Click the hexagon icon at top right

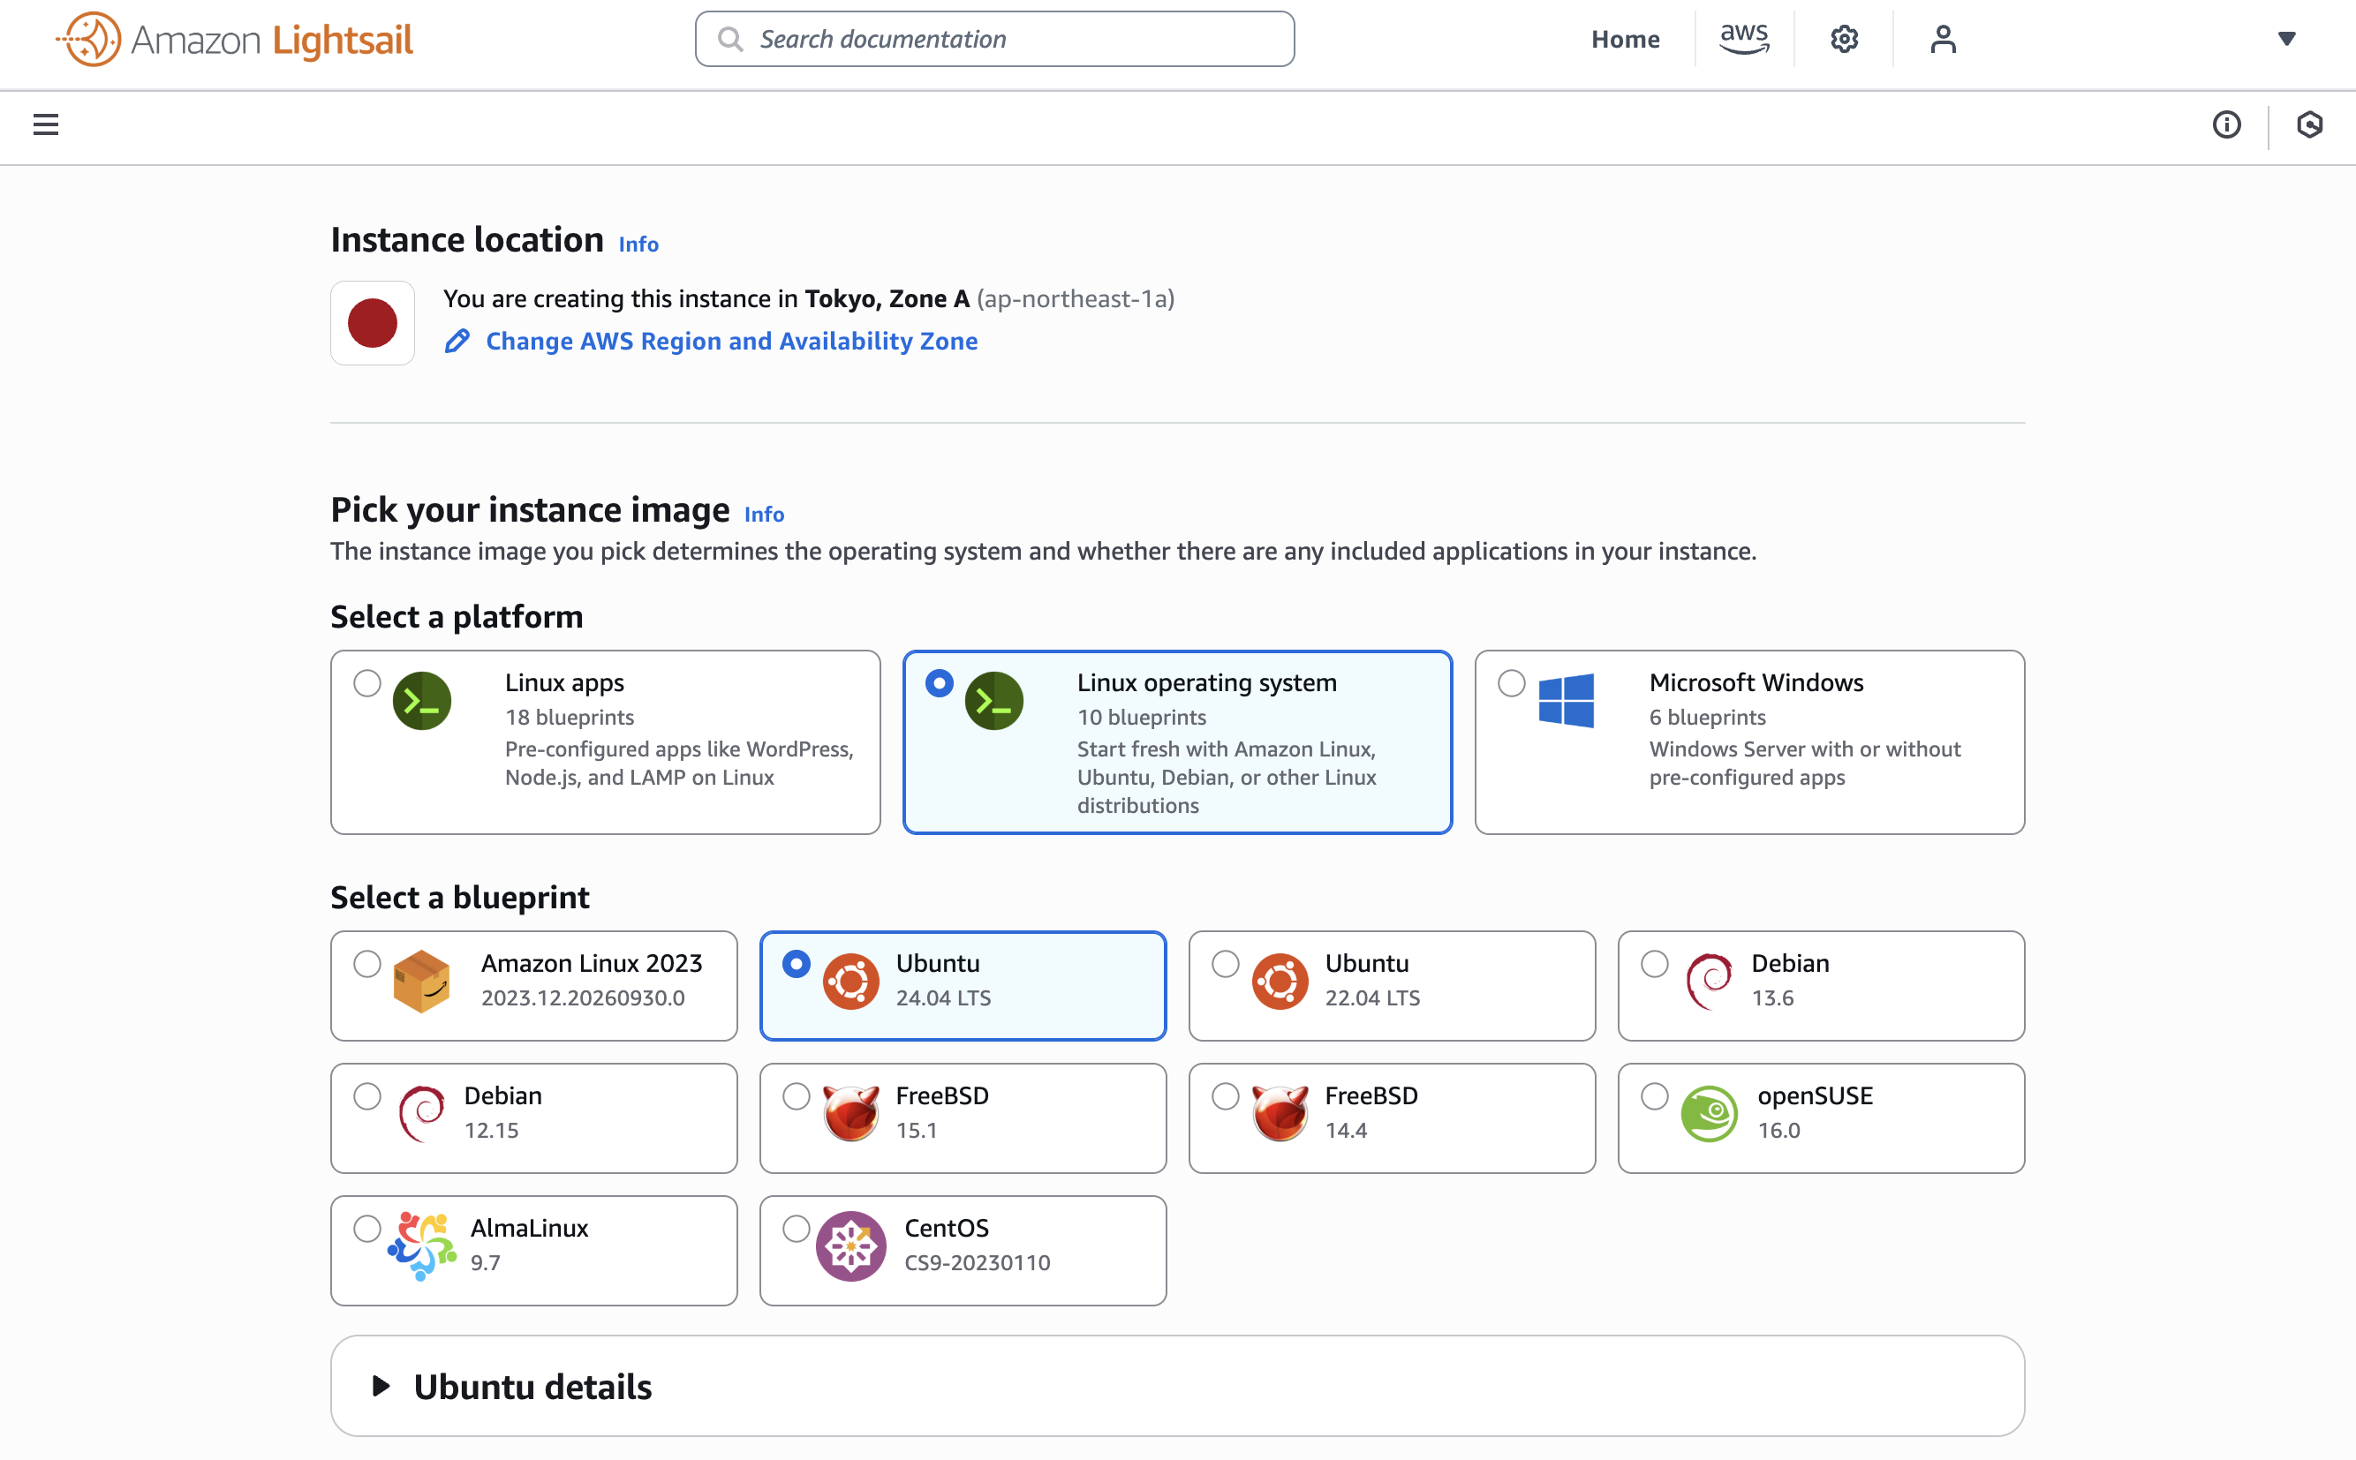pyautogui.click(x=2309, y=124)
